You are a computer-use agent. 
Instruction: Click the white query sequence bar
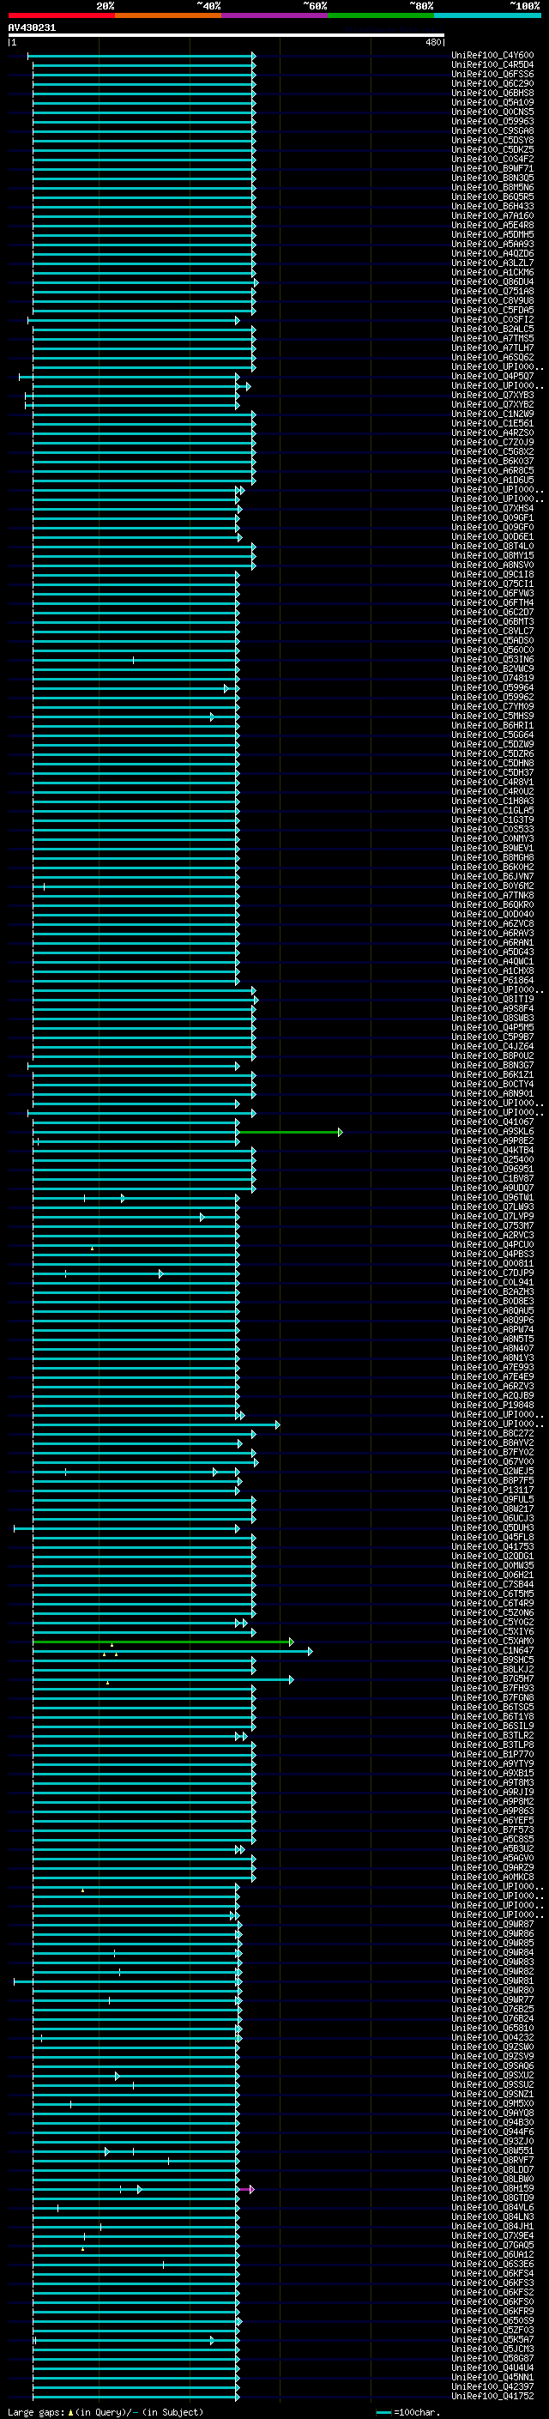[x=226, y=36]
